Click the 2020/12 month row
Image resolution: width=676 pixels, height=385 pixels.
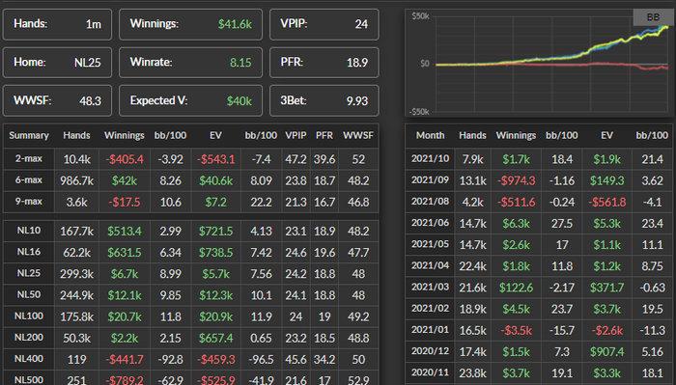[539, 351]
